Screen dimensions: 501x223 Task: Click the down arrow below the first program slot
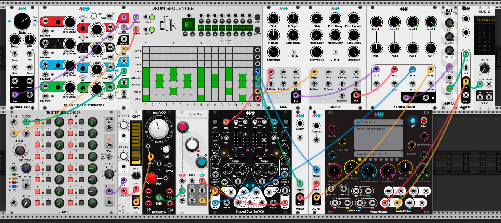pyautogui.click(x=201, y=34)
